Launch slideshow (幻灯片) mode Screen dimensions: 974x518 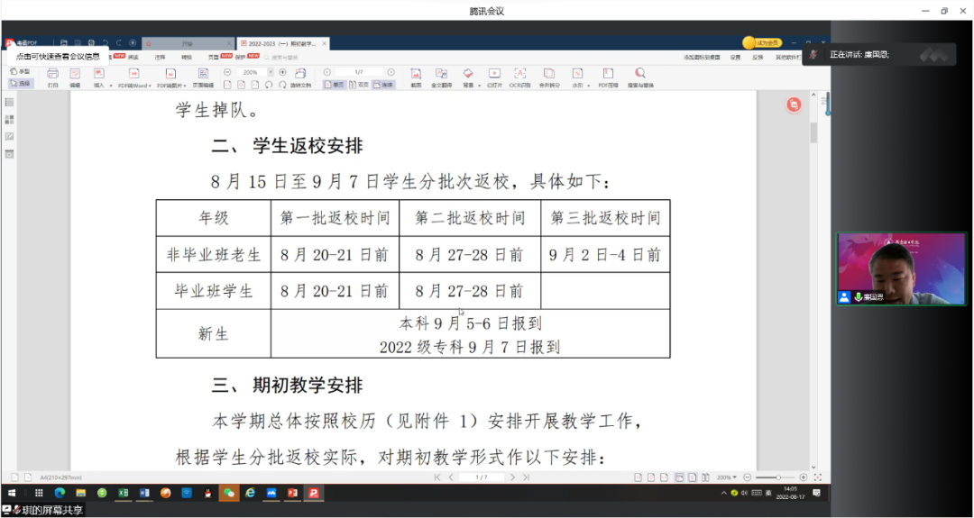494,76
